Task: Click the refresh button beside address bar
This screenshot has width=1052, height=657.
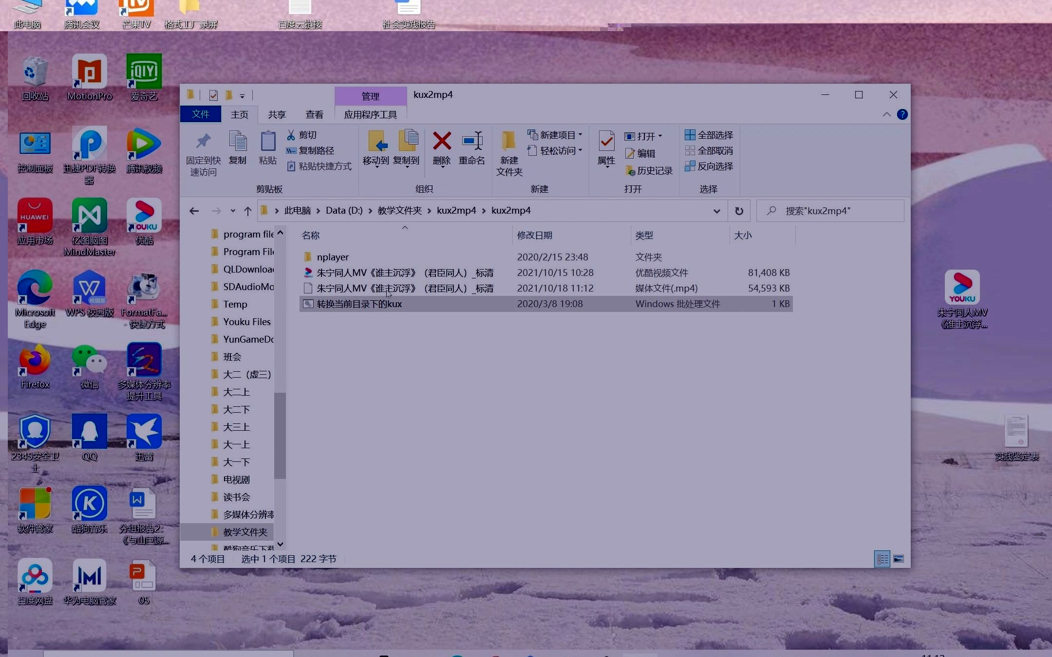Action: click(739, 211)
